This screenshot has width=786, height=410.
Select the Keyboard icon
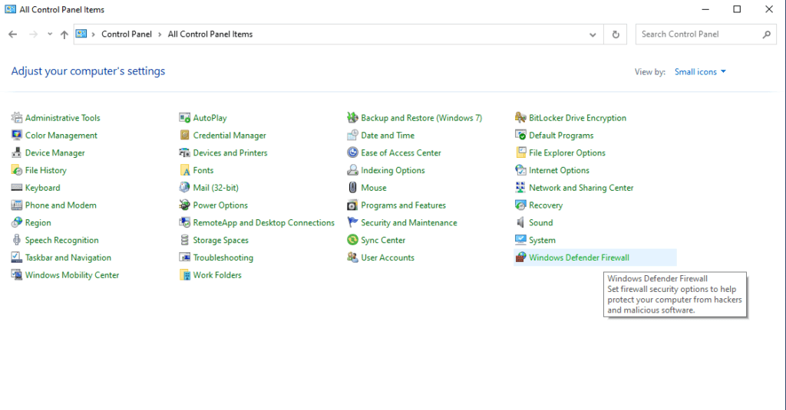[x=17, y=188]
